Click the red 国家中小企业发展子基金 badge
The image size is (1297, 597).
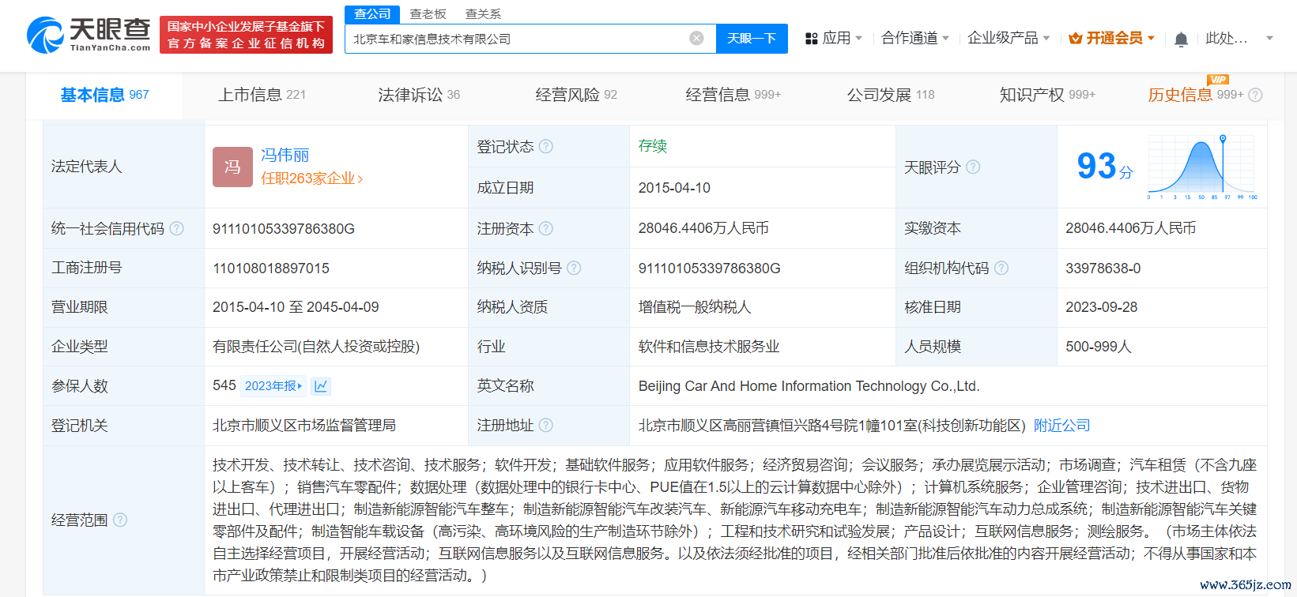pos(246,35)
